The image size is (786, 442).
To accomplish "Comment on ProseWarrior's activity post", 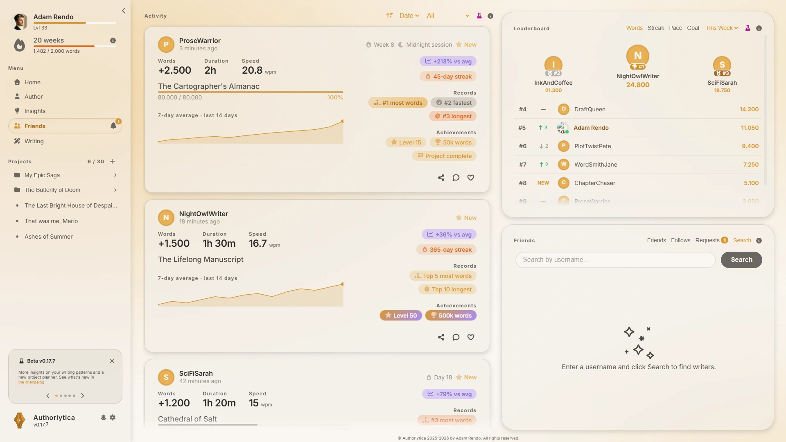I will (456, 178).
